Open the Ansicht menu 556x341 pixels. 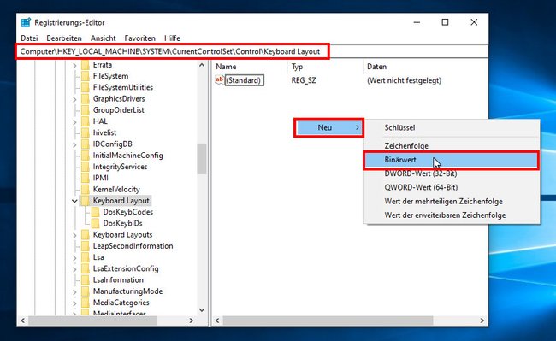[104, 38]
